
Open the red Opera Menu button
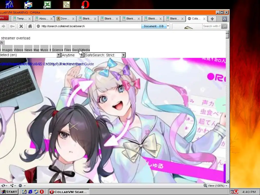(4, 18)
